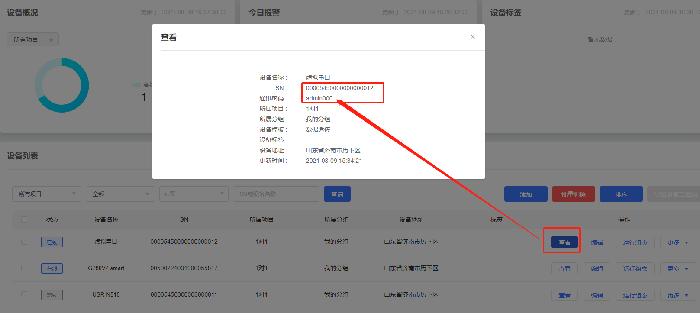Toggle the select-all checkbox in table header
The height and width of the screenshot is (313, 700).
[24, 219]
